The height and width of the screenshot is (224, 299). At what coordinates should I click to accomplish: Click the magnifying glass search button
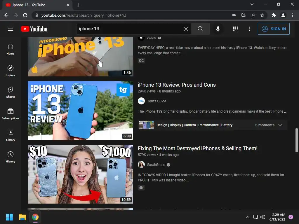click(200, 29)
